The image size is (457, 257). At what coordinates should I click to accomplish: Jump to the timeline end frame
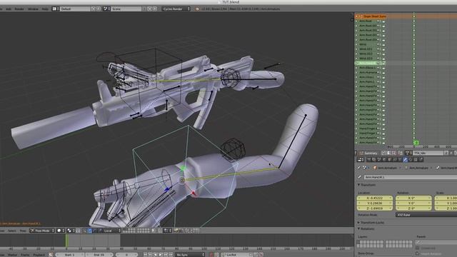(x=171, y=255)
